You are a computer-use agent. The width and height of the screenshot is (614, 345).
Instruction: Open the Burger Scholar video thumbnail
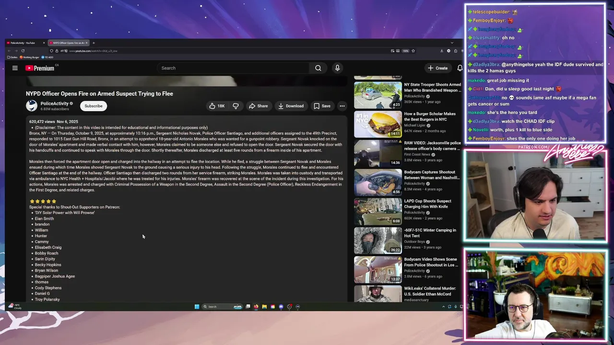[378, 124]
